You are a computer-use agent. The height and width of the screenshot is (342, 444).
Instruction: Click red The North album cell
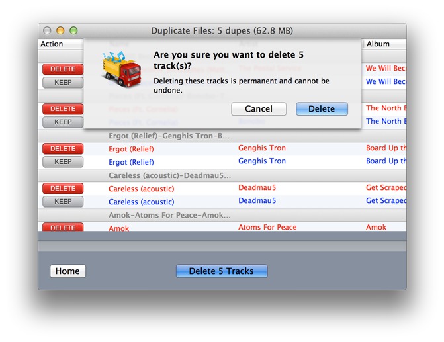(386, 108)
